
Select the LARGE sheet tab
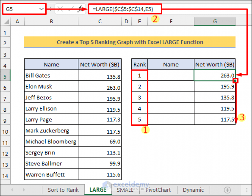(x=98, y=190)
